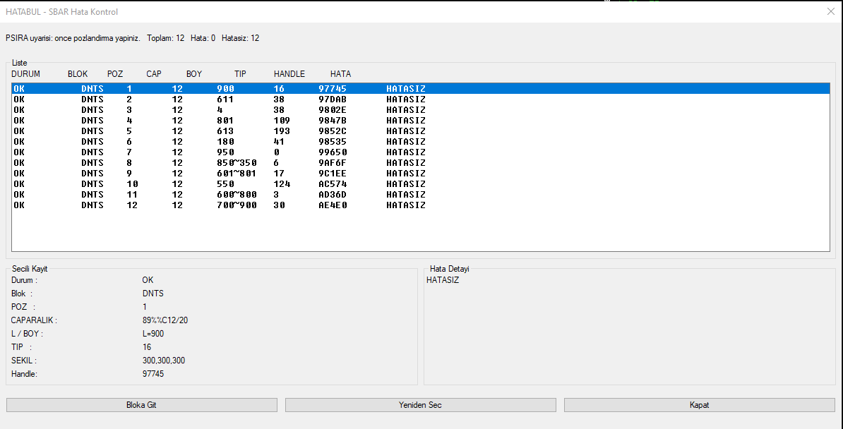Click the Hatasiz: 12 summary text
Image resolution: width=843 pixels, height=429 pixels.
point(240,38)
